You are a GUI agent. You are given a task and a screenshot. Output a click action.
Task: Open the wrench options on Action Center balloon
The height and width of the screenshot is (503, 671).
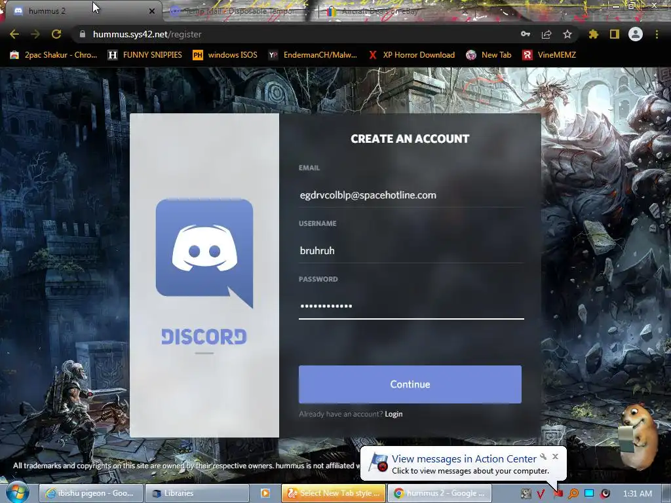click(x=543, y=456)
